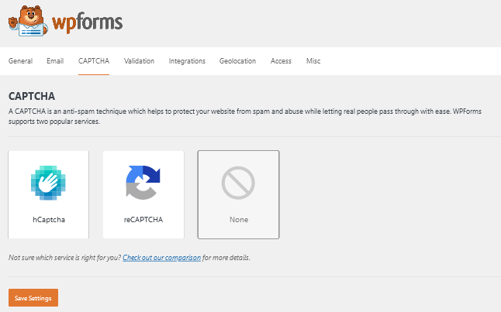The height and width of the screenshot is (312, 501).
Task: Choose the None label option
Action: tap(239, 220)
